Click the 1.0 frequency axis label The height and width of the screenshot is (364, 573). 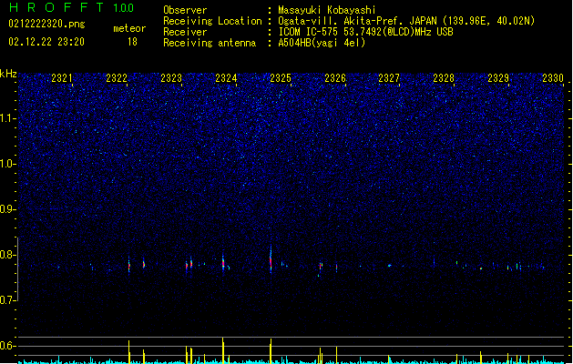pyautogui.click(x=8, y=164)
